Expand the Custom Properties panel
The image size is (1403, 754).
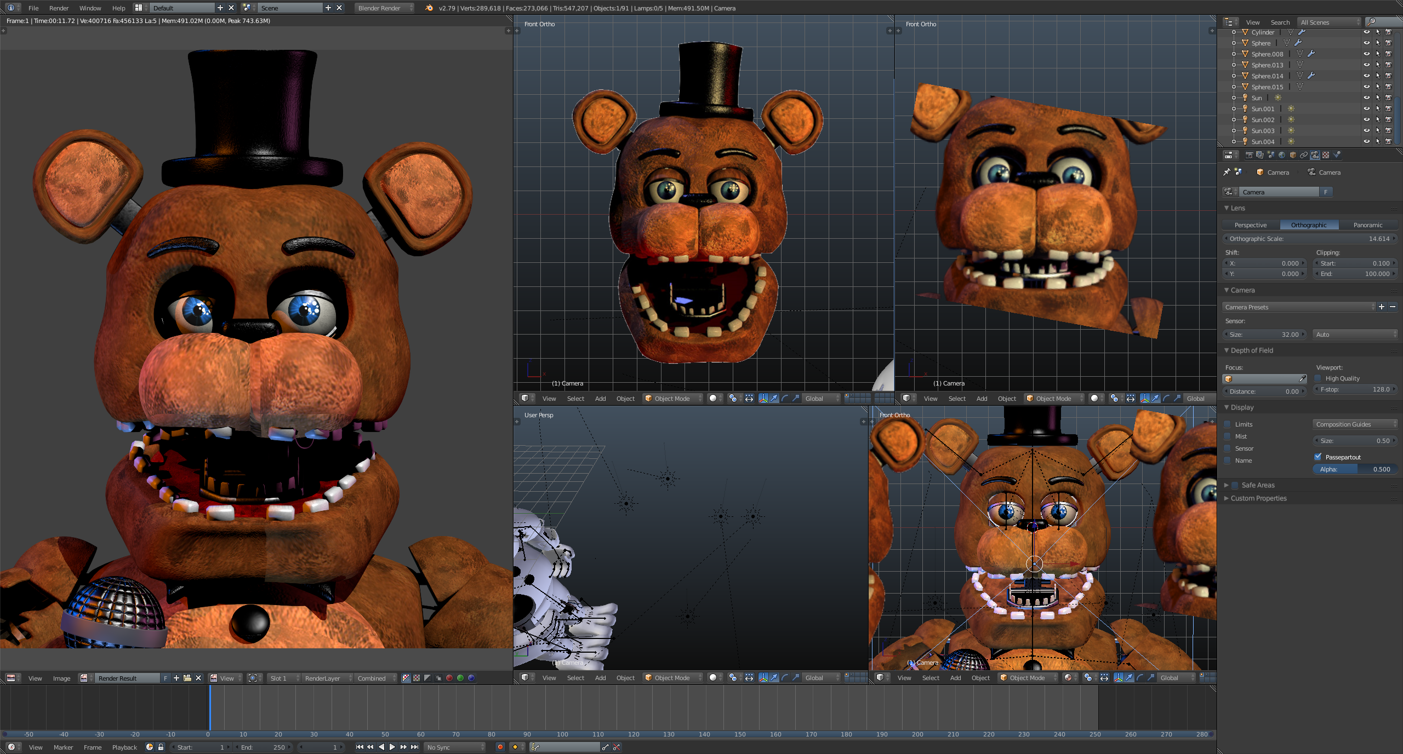(x=1227, y=498)
